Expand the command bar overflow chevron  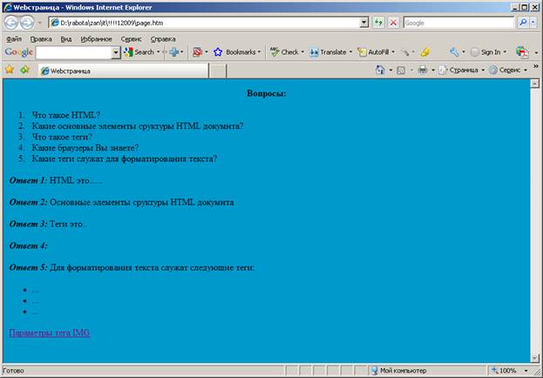coord(536,66)
